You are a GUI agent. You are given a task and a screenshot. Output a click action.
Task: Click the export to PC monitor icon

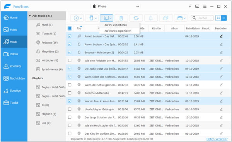pos(106,18)
